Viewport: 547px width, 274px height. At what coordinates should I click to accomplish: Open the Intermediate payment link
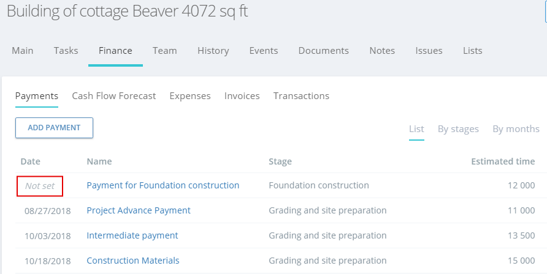click(x=132, y=235)
